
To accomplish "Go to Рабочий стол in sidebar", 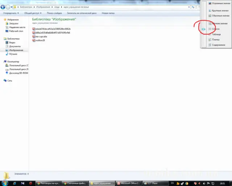I will coord(14,31).
